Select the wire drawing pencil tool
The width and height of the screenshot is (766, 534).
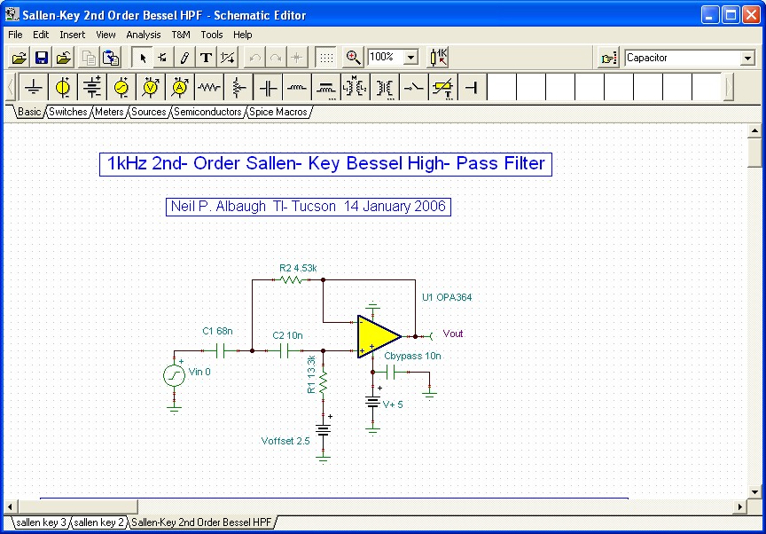coord(184,58)
